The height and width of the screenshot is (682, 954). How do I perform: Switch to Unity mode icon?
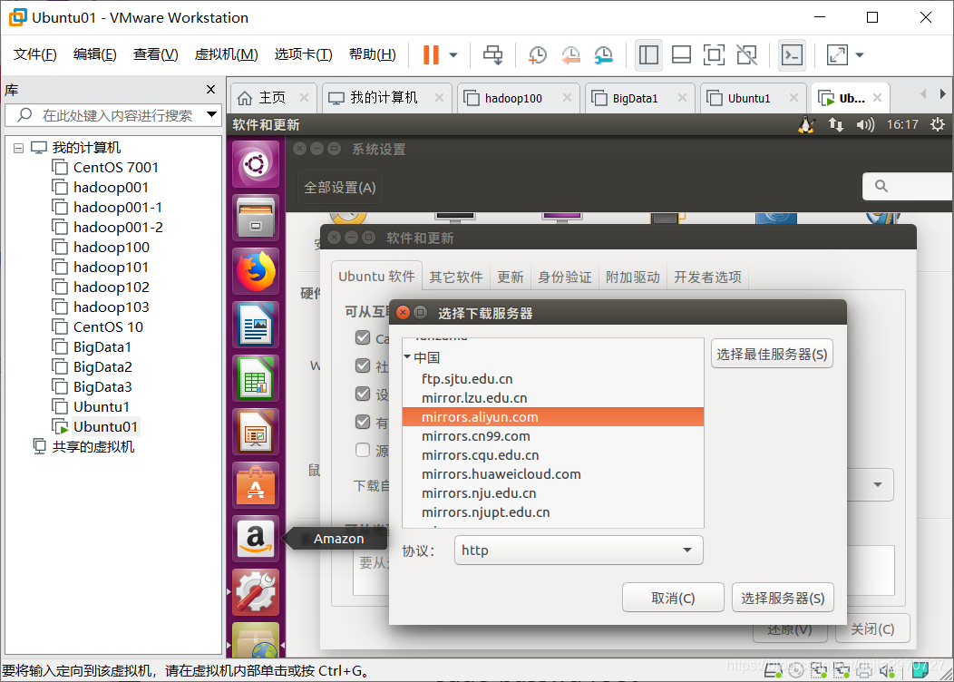click(746, 54)
